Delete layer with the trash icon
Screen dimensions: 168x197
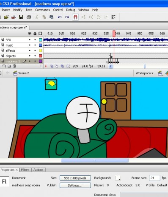click(x=14, y=66)
